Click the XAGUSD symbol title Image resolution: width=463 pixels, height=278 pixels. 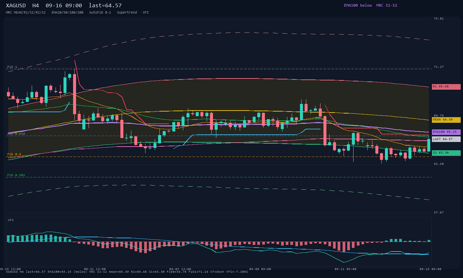pos(16,6)
